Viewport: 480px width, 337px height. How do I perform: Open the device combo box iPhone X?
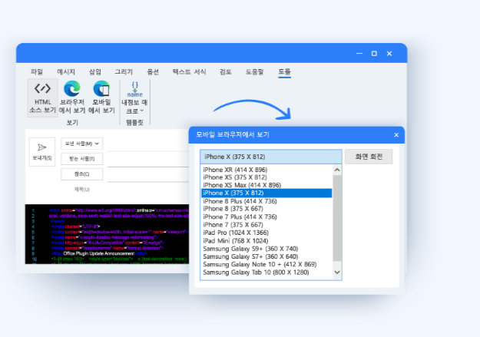(271, 157)
